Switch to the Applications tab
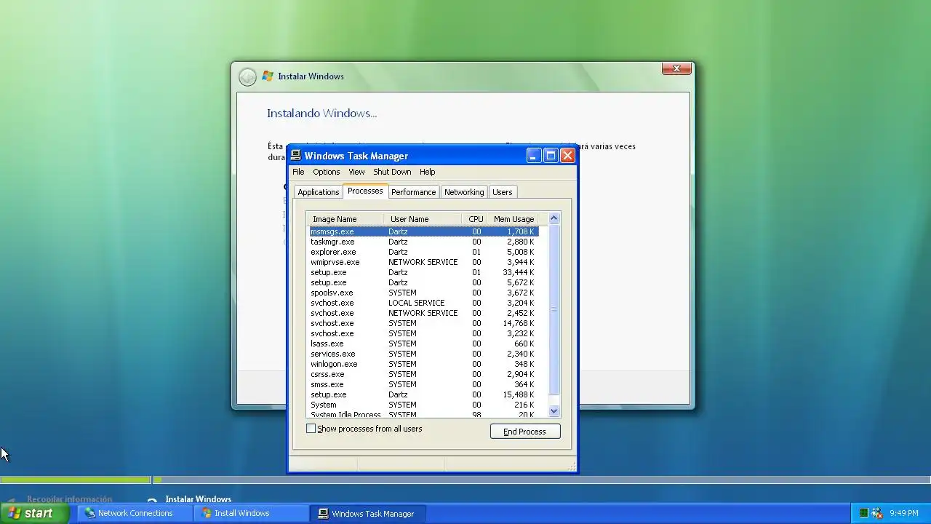Screen dimensions: 931x524 click(318, 192)
